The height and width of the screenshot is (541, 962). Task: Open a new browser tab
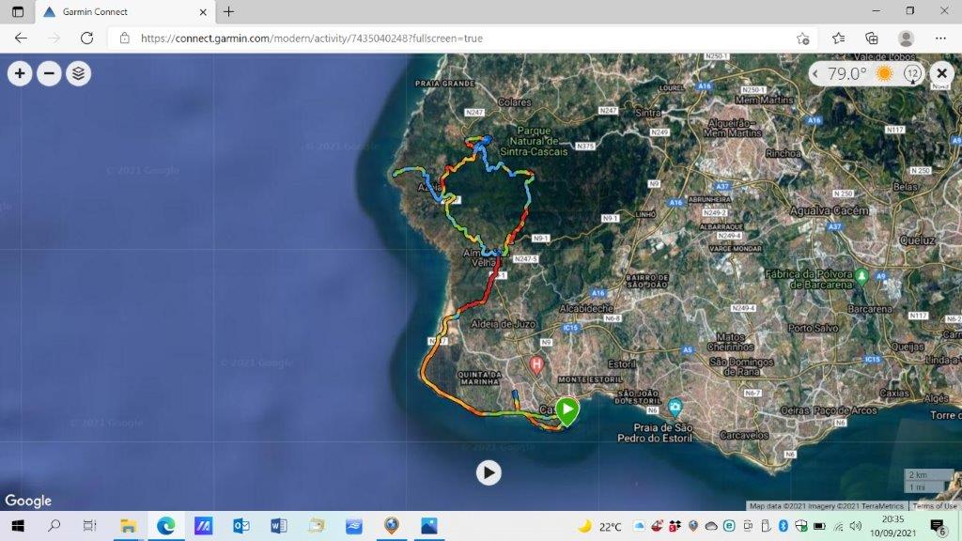229,11
